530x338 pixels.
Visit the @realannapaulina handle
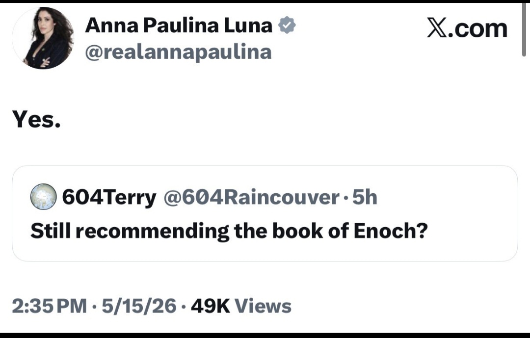click(x=178, y=52)
